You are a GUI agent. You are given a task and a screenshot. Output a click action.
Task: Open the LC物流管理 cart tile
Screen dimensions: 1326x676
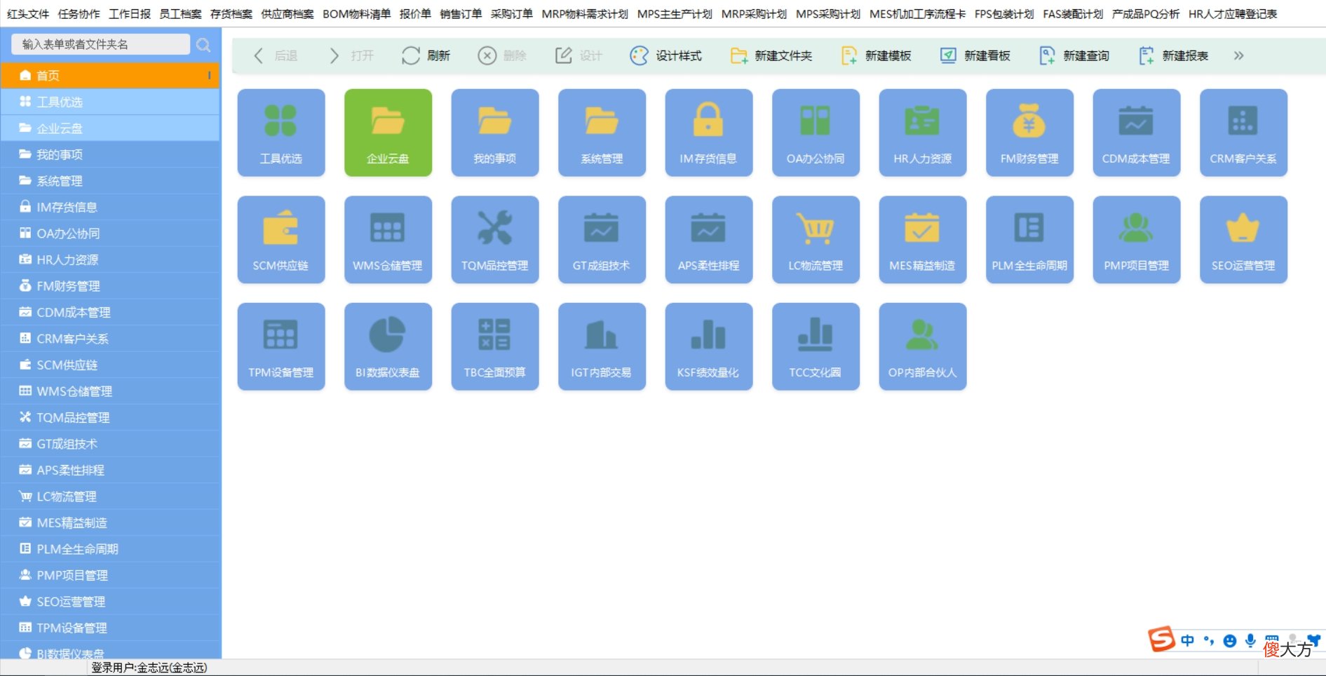(816, 240)
